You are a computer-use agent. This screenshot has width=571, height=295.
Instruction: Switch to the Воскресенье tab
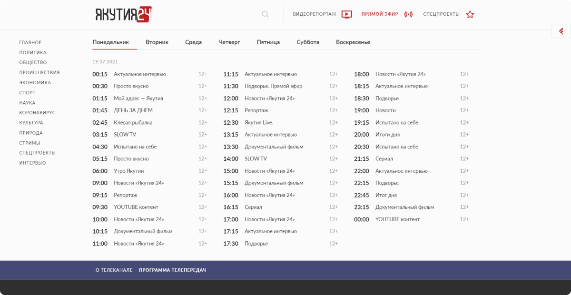353,42
